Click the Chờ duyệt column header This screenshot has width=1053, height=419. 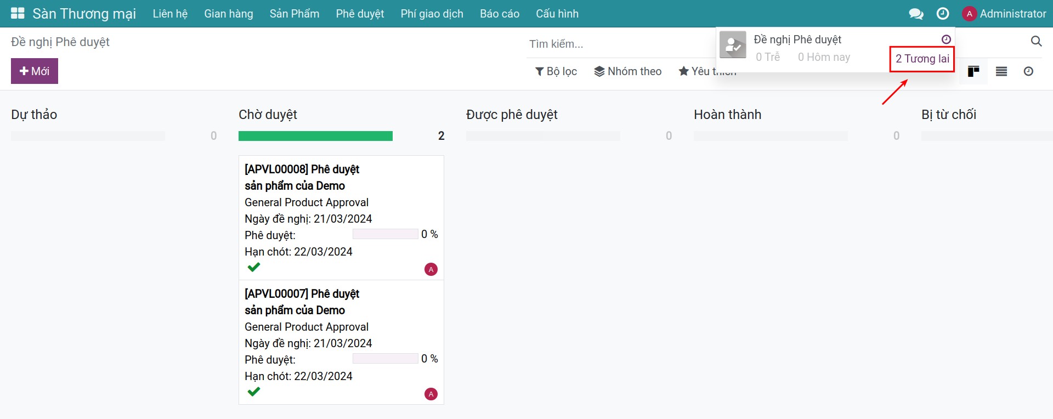pyautogui.click(x=268, y=115)
